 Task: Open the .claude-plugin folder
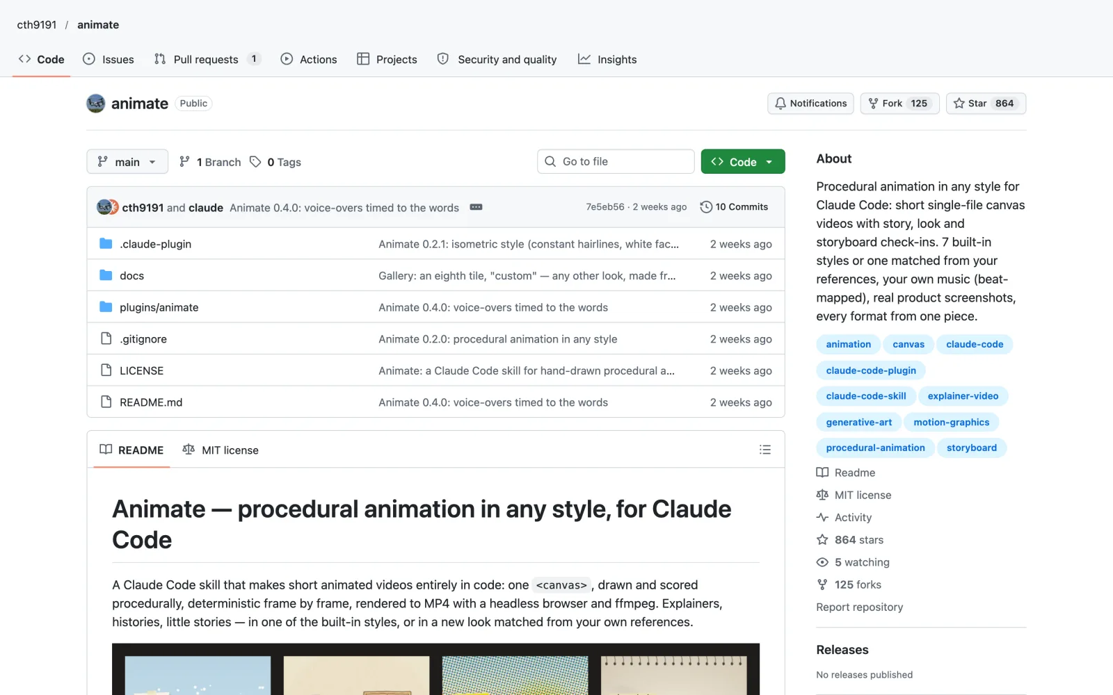pos(155,244)
